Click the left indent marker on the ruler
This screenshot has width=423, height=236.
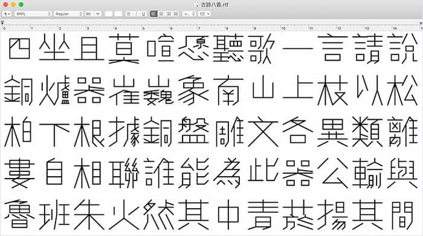[2, 23]
